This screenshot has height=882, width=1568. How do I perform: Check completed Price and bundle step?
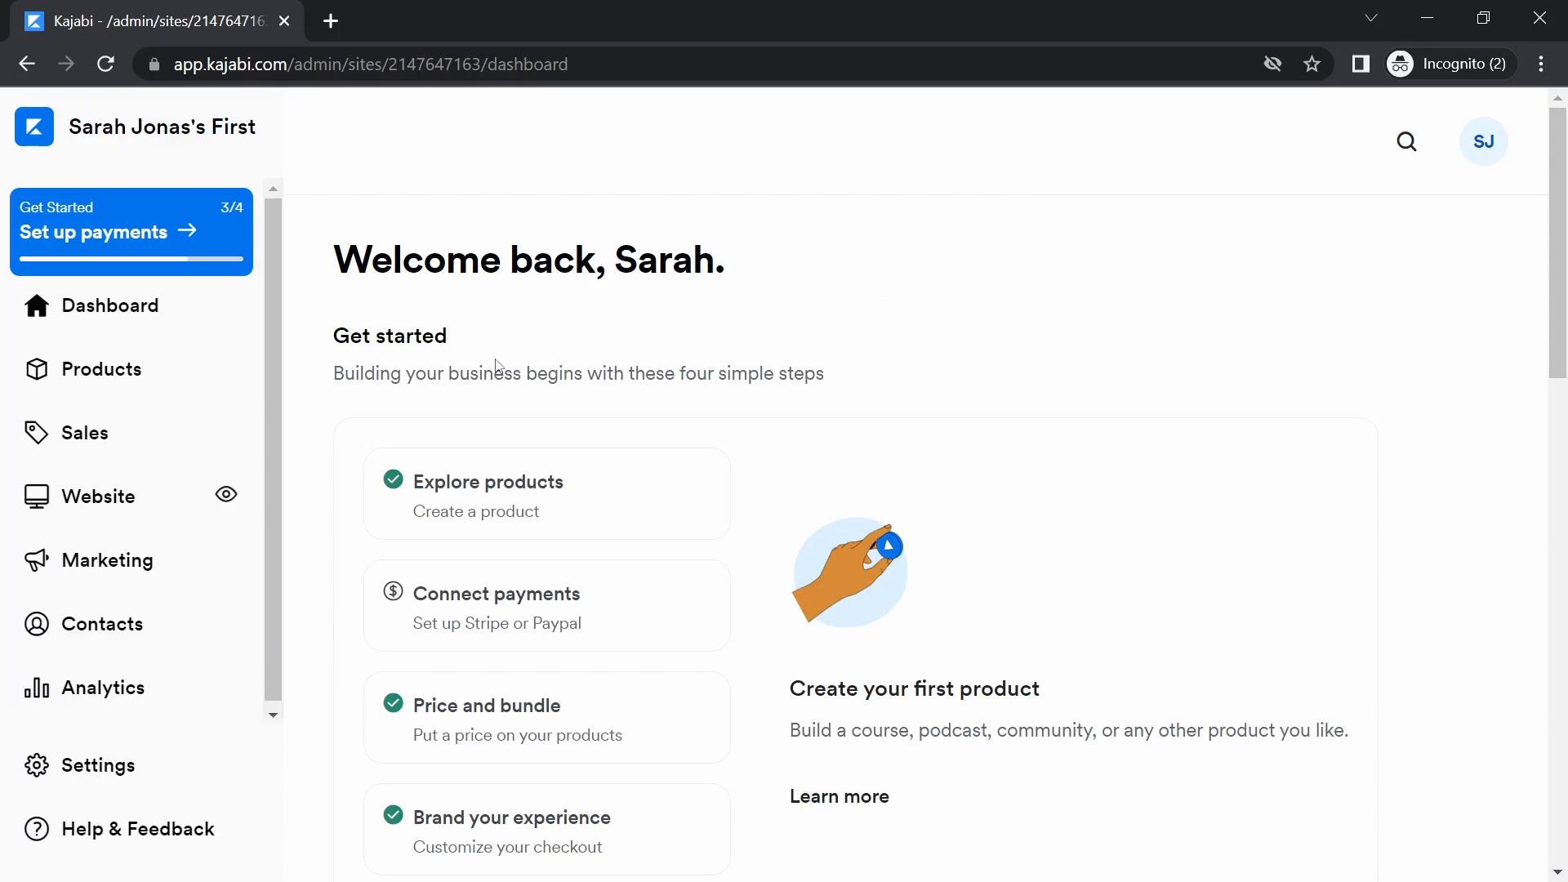coord(393,704)
